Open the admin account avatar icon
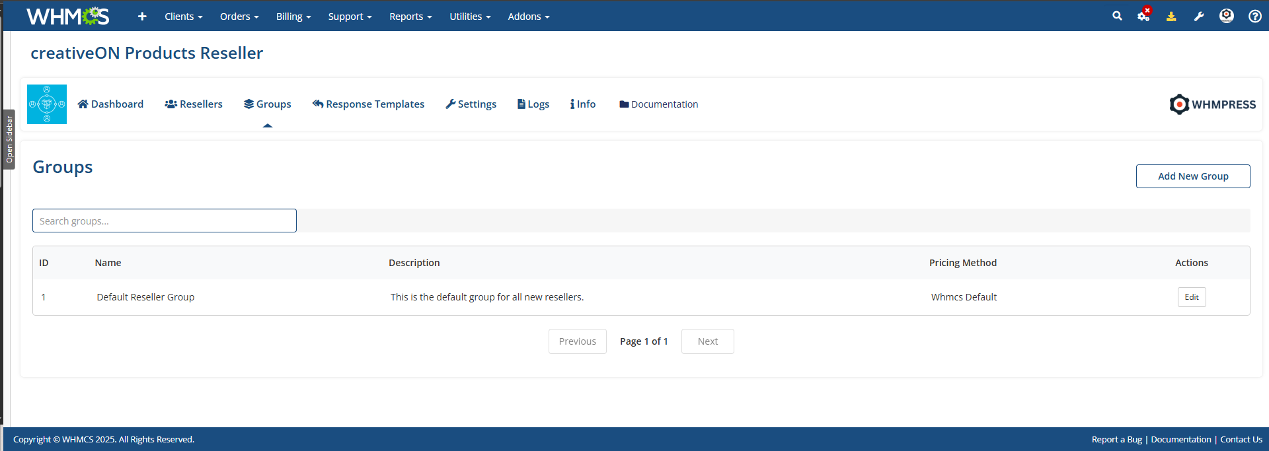The height and width of the screenshot is (451, 1269). click(x=1227, y=16)
